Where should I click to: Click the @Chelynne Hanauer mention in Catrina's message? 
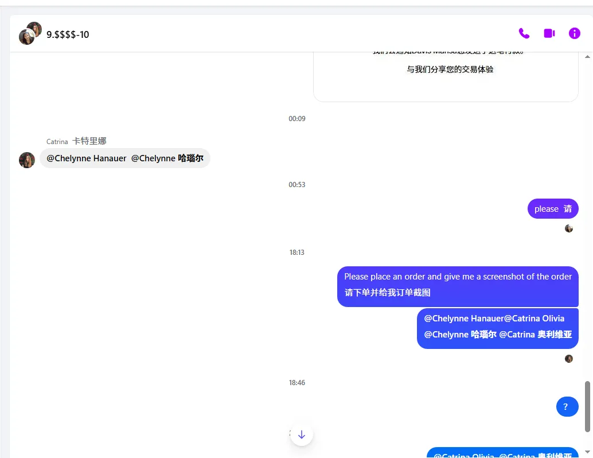pyautogui.click(x=85, y=158)
